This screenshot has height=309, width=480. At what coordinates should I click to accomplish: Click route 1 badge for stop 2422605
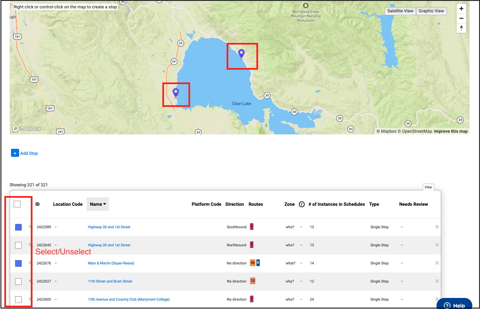tap(252, 299)
